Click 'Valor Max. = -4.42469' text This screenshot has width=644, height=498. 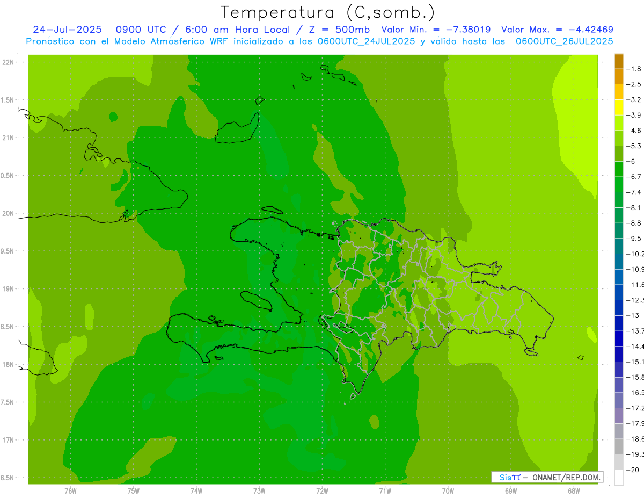[557, 30]
